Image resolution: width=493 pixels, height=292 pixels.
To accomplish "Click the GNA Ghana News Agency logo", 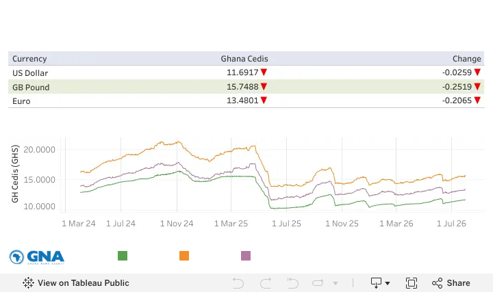I will point(36,257).
